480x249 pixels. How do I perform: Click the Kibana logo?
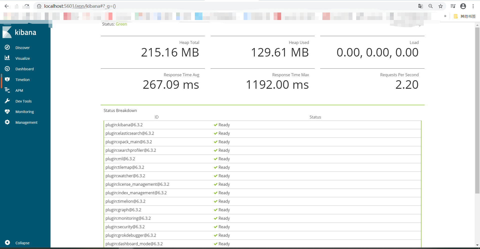pyautogui.click(x=19, y=32)
